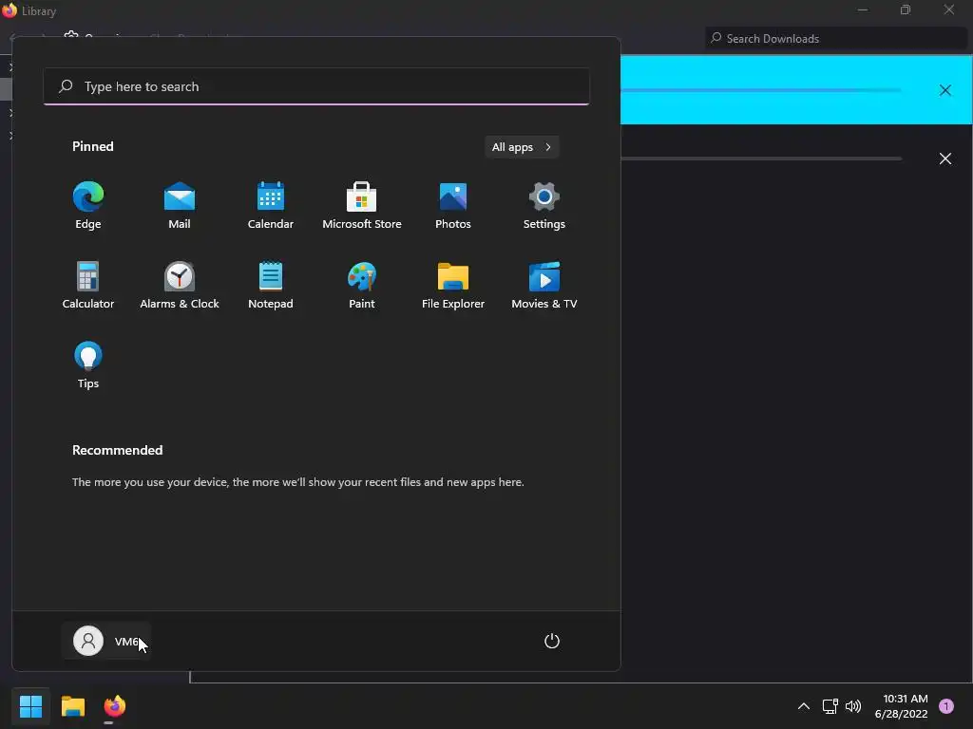
Task: Show All apps list
Action: [x=522, y=147]
